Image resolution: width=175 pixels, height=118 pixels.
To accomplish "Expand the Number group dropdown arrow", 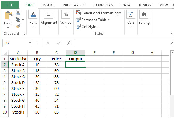I will click(66, 27).
